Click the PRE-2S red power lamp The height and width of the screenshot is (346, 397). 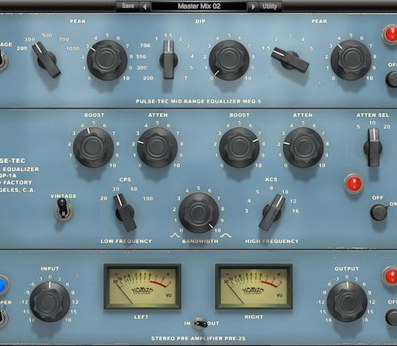pos(391,276)
